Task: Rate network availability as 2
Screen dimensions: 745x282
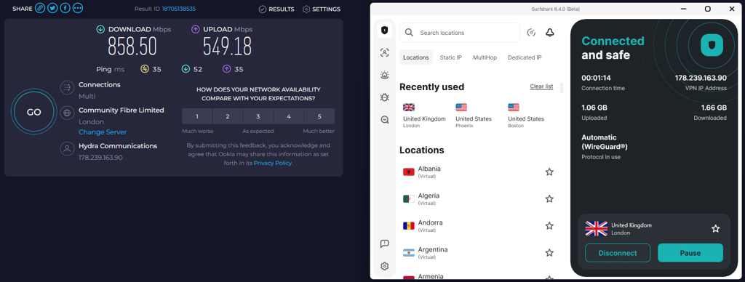Action: pyautogui.click(x=228, y=116)
